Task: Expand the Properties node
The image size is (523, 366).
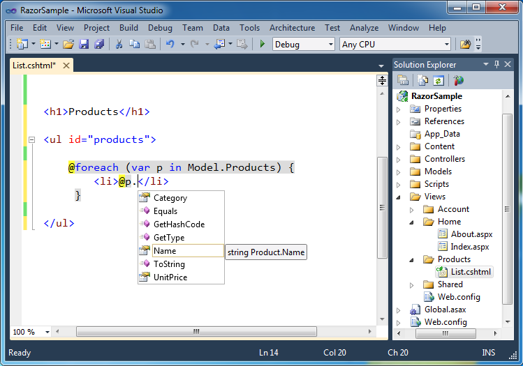Action: click(398, 109)
